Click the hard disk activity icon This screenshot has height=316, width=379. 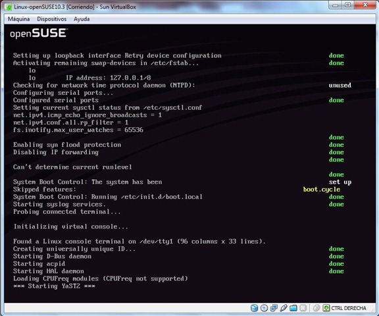click(254, 308)
